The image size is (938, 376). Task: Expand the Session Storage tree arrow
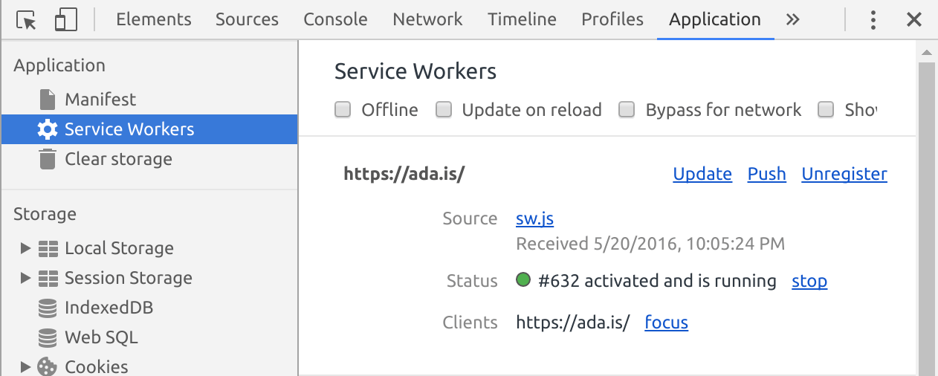25,278
